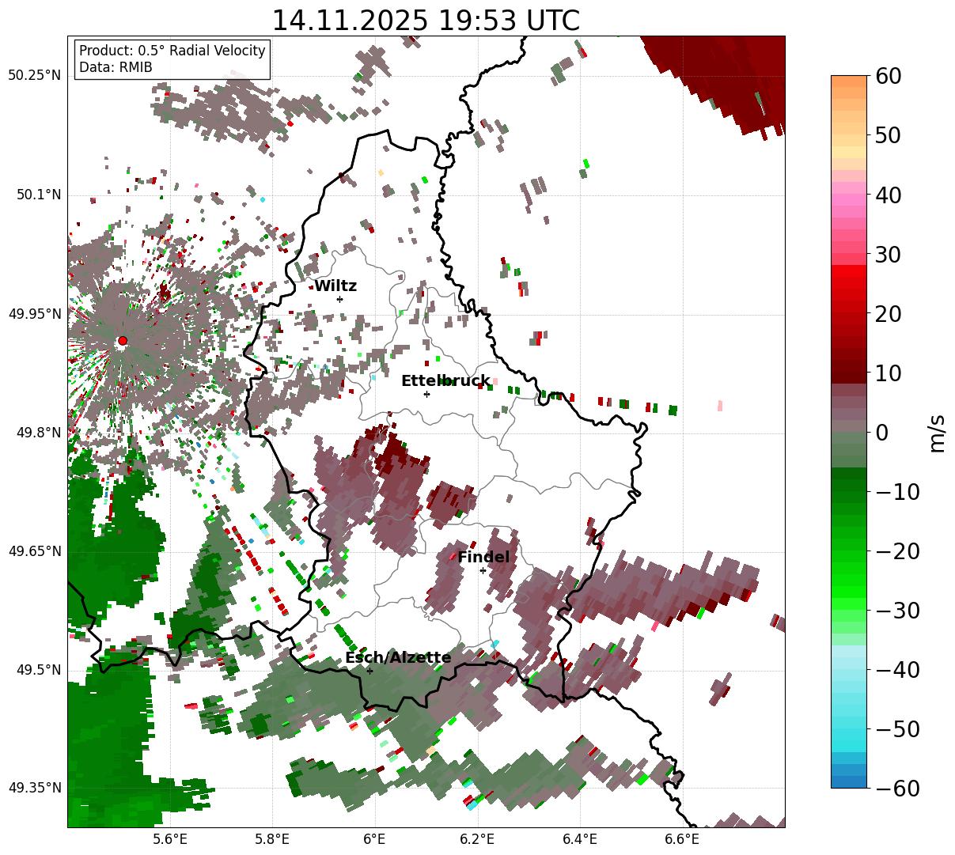Click the 50.1°N latitude tick label

pos(38,195)
